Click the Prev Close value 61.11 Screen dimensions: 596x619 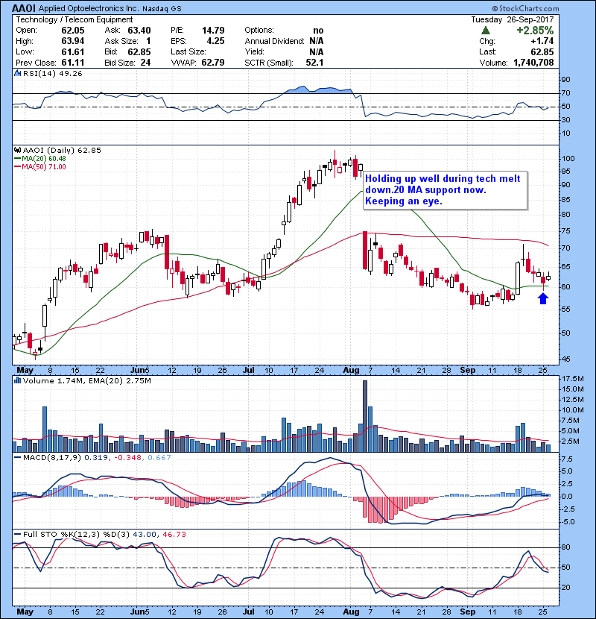coord(73,63)
